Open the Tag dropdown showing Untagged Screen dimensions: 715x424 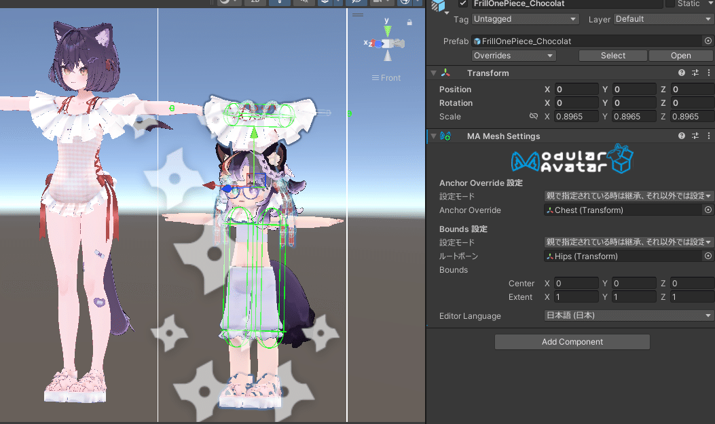525,19
